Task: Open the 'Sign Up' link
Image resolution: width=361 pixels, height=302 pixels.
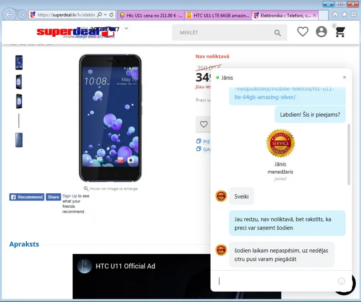Action: [x=70, y=196]
